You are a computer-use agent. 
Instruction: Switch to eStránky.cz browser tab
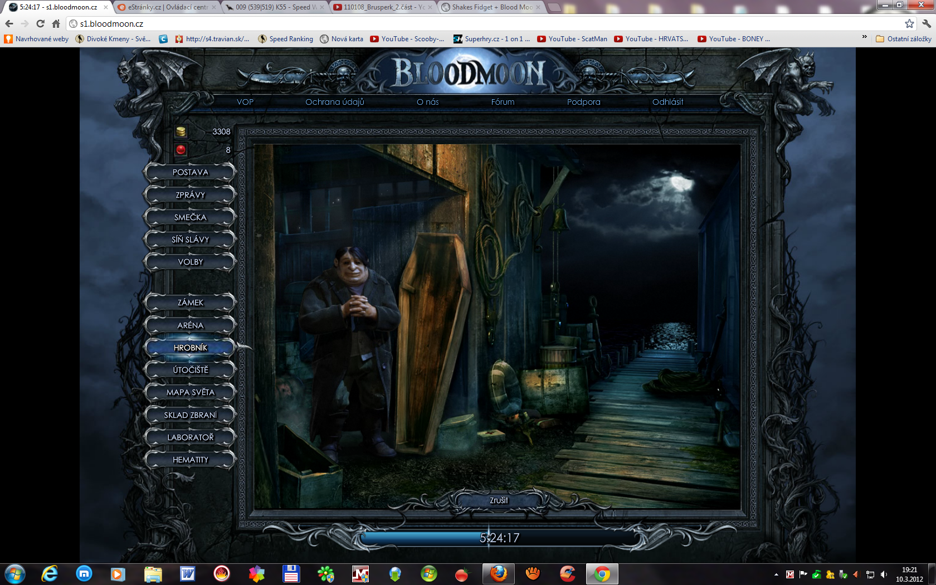click(167, 7)
